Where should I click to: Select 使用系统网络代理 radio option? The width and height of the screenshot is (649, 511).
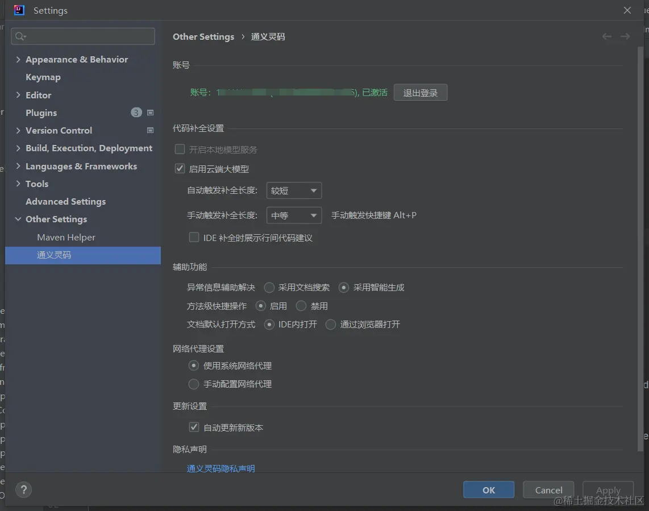click(x=193, y=365)
